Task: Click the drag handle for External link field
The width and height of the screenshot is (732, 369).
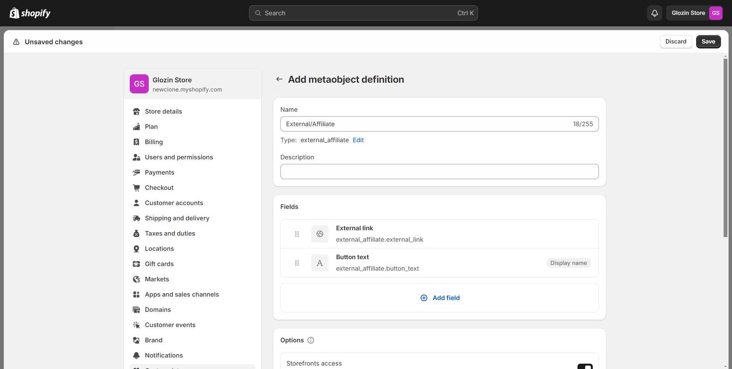Action: click(297, 234)
